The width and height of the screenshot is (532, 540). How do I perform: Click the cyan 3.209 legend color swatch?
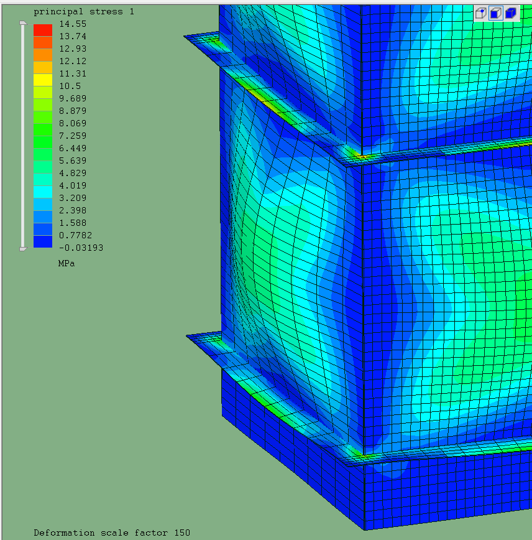pos(43,192)
